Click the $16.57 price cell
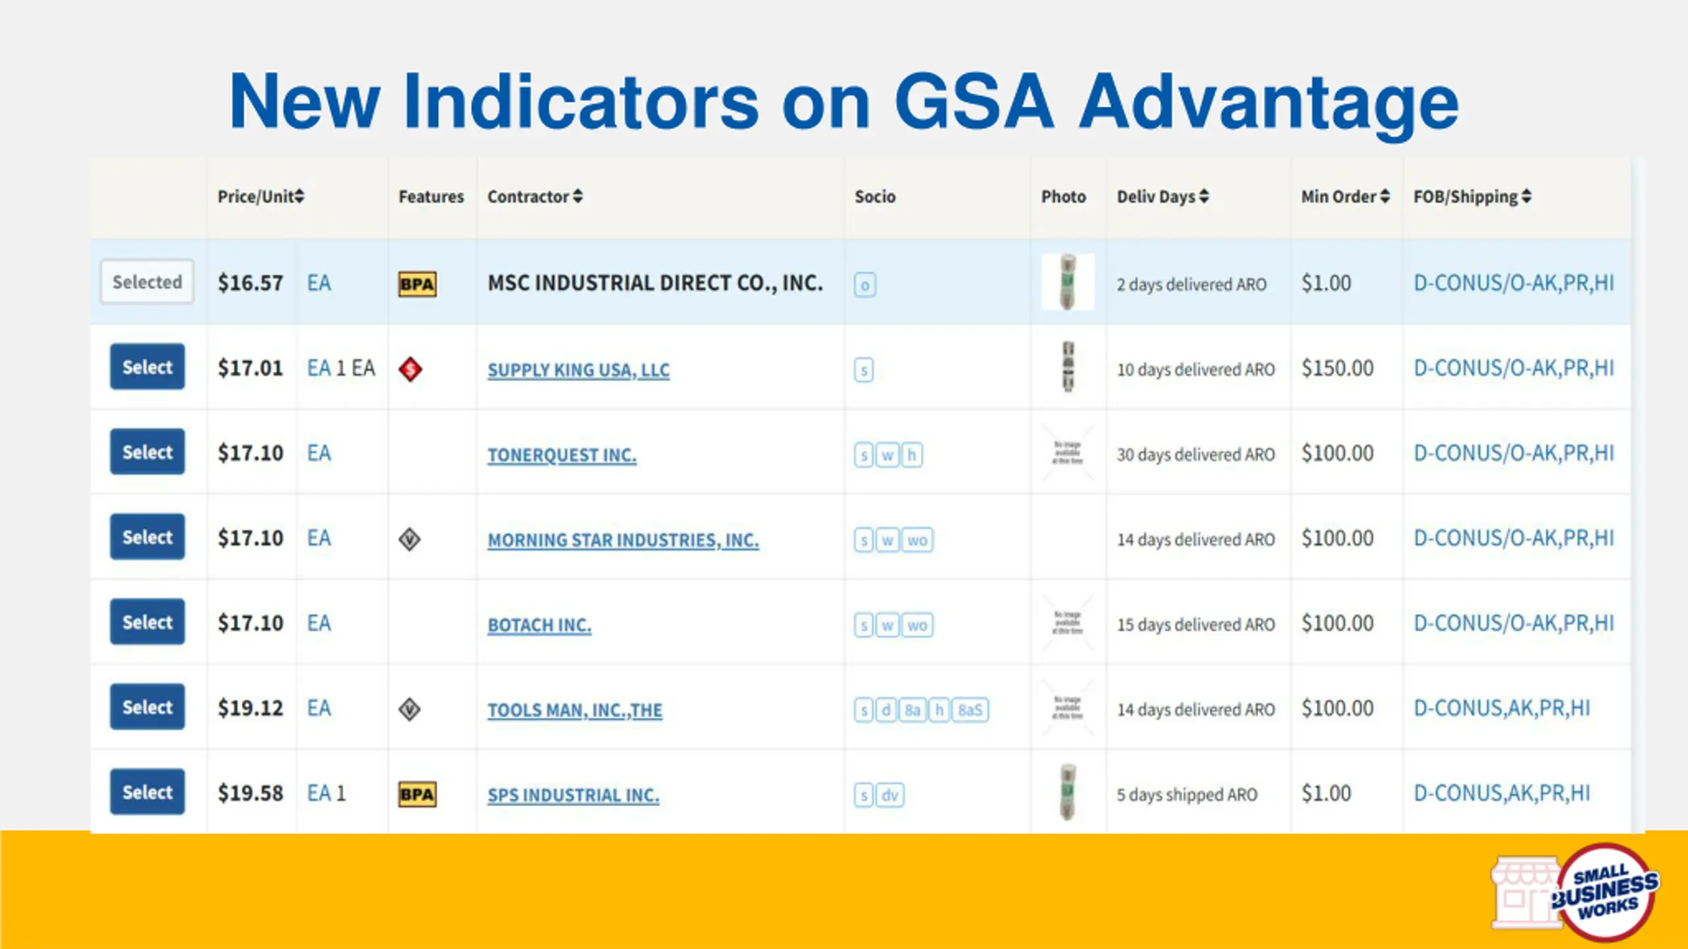Image resolution: width=1688 pixels, height=949 pixels. [x=251, y=283]
